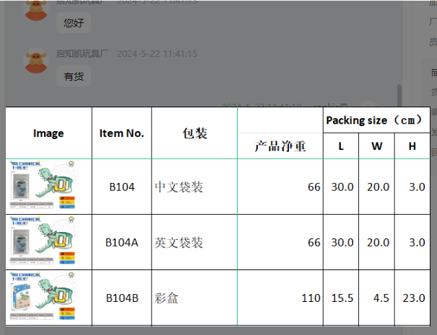Click the 包装 column header
The width and height of the screenshot is (437, 335).
194,133
